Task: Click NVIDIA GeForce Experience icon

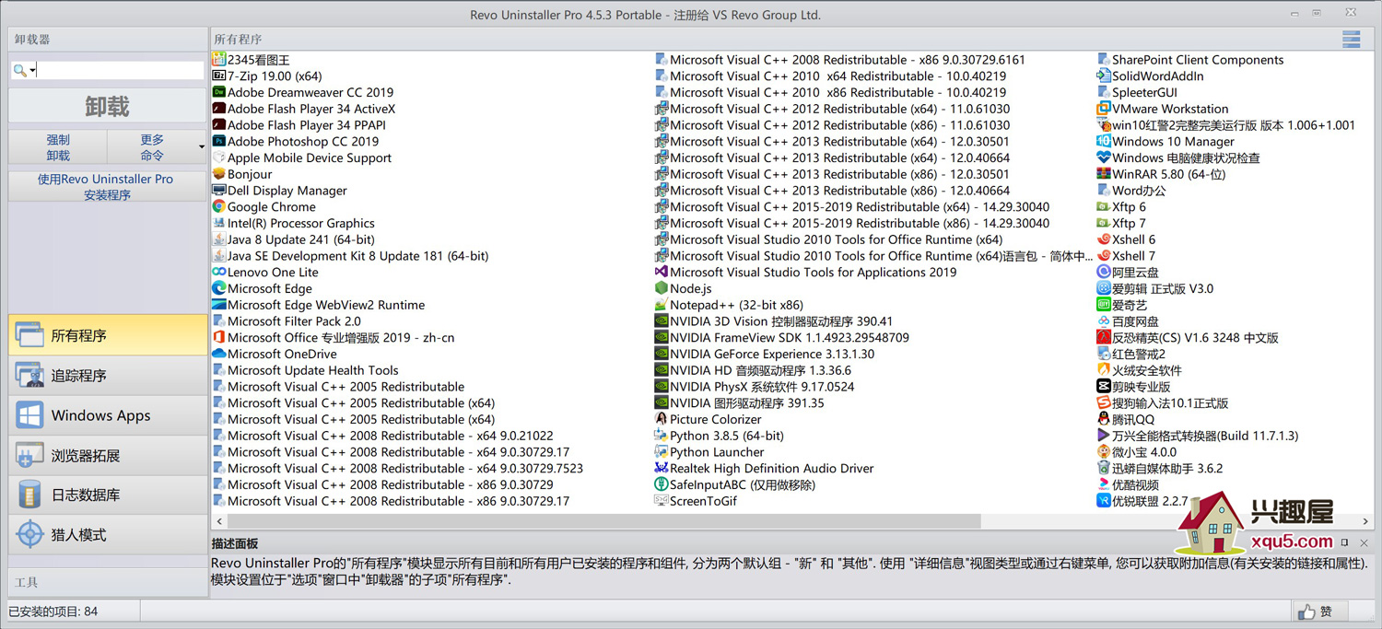Action: click(662, 354)
